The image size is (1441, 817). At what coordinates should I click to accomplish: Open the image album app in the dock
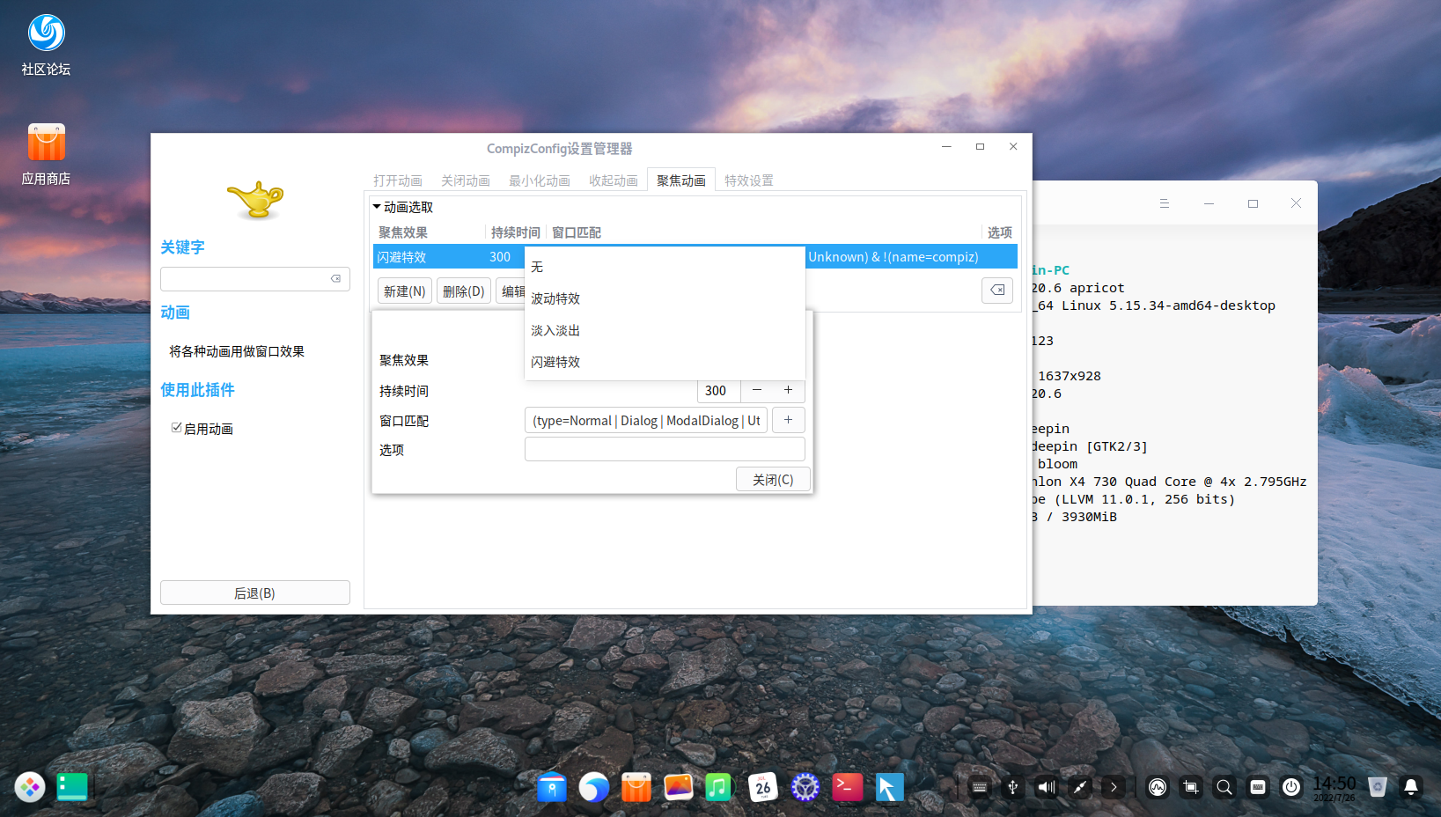679,787
